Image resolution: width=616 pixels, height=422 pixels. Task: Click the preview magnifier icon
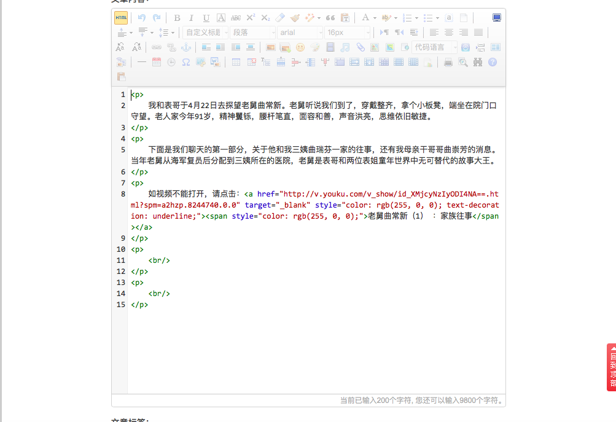coord(463,62)
